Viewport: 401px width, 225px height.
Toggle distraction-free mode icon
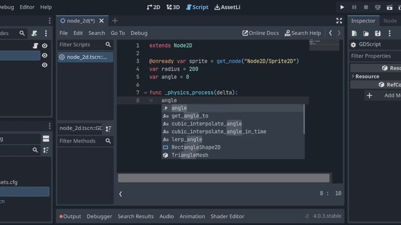pos(339,21)
